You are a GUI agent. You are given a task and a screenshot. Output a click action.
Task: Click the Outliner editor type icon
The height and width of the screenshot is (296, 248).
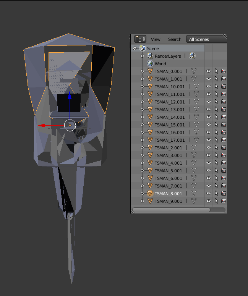pyautogui.click(x=140, y=39)
